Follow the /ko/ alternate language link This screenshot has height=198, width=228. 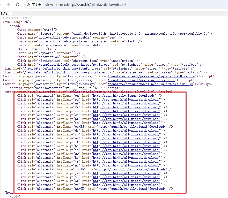click(127, 158)
